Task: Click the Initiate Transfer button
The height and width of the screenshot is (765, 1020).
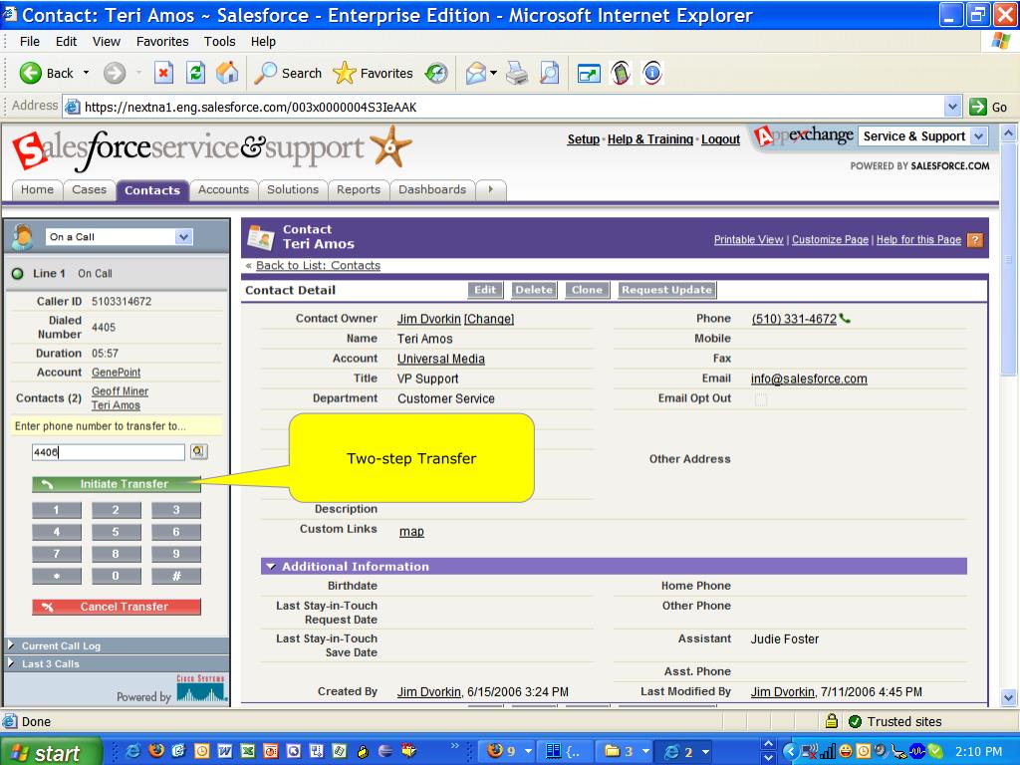Action: 117,484
